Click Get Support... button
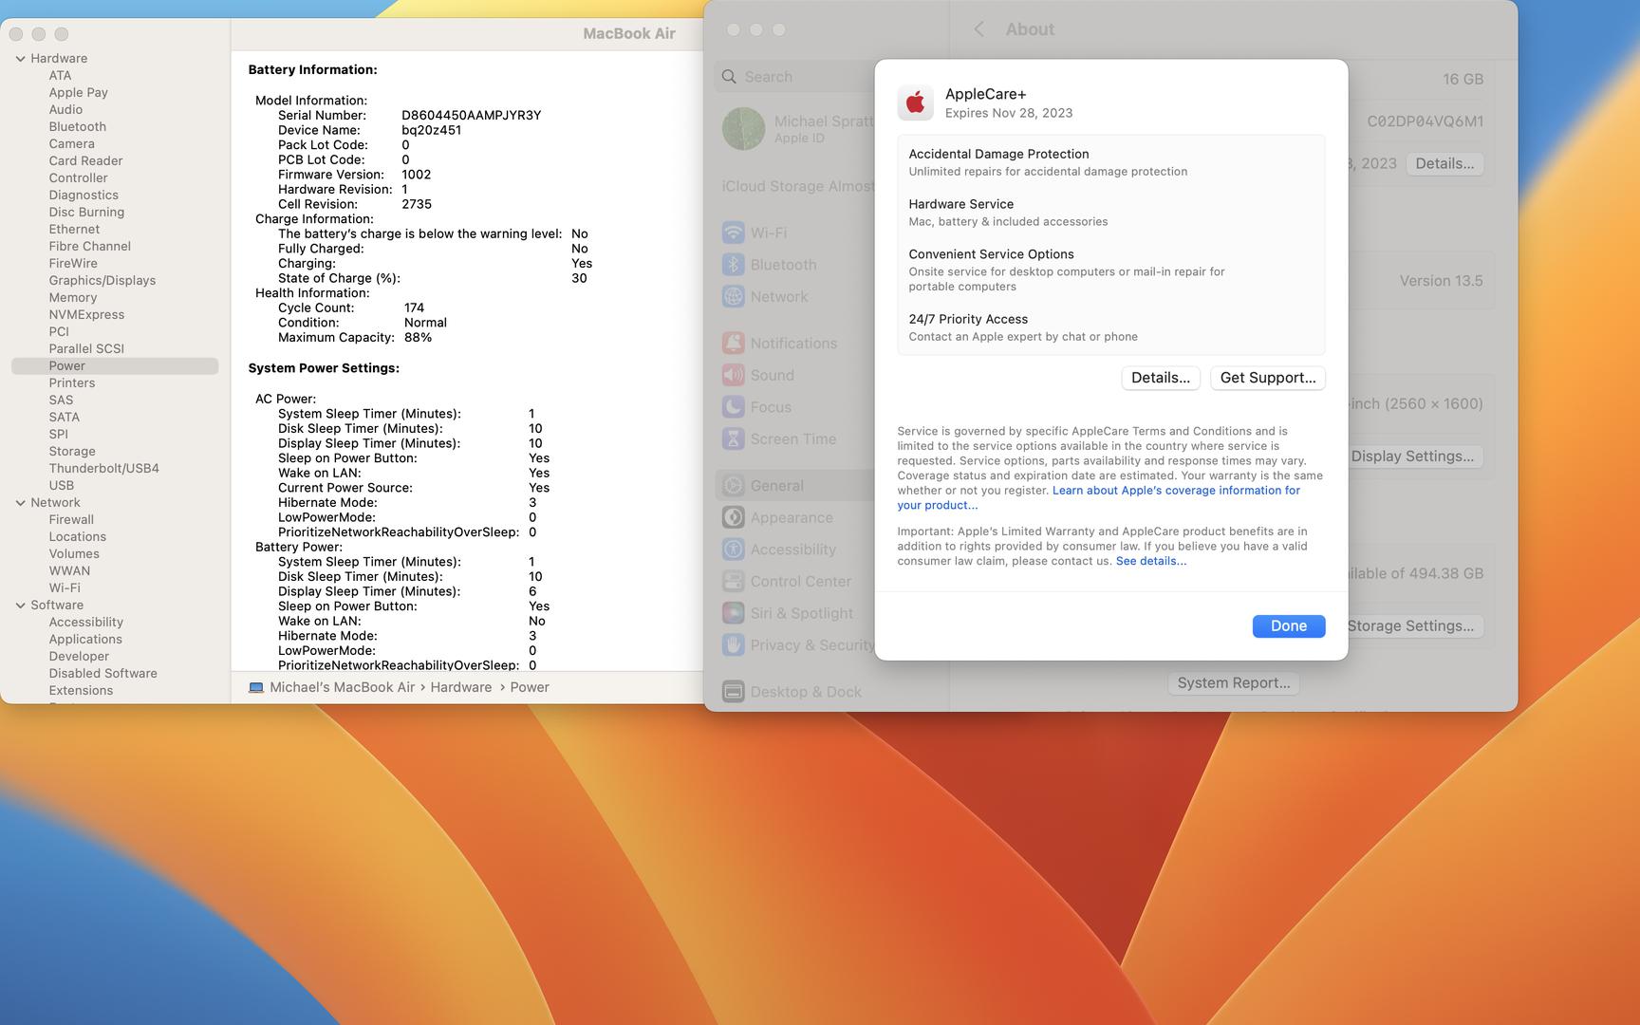The height and width of the screenshot is (1025, 1640). coord(1268,378)
